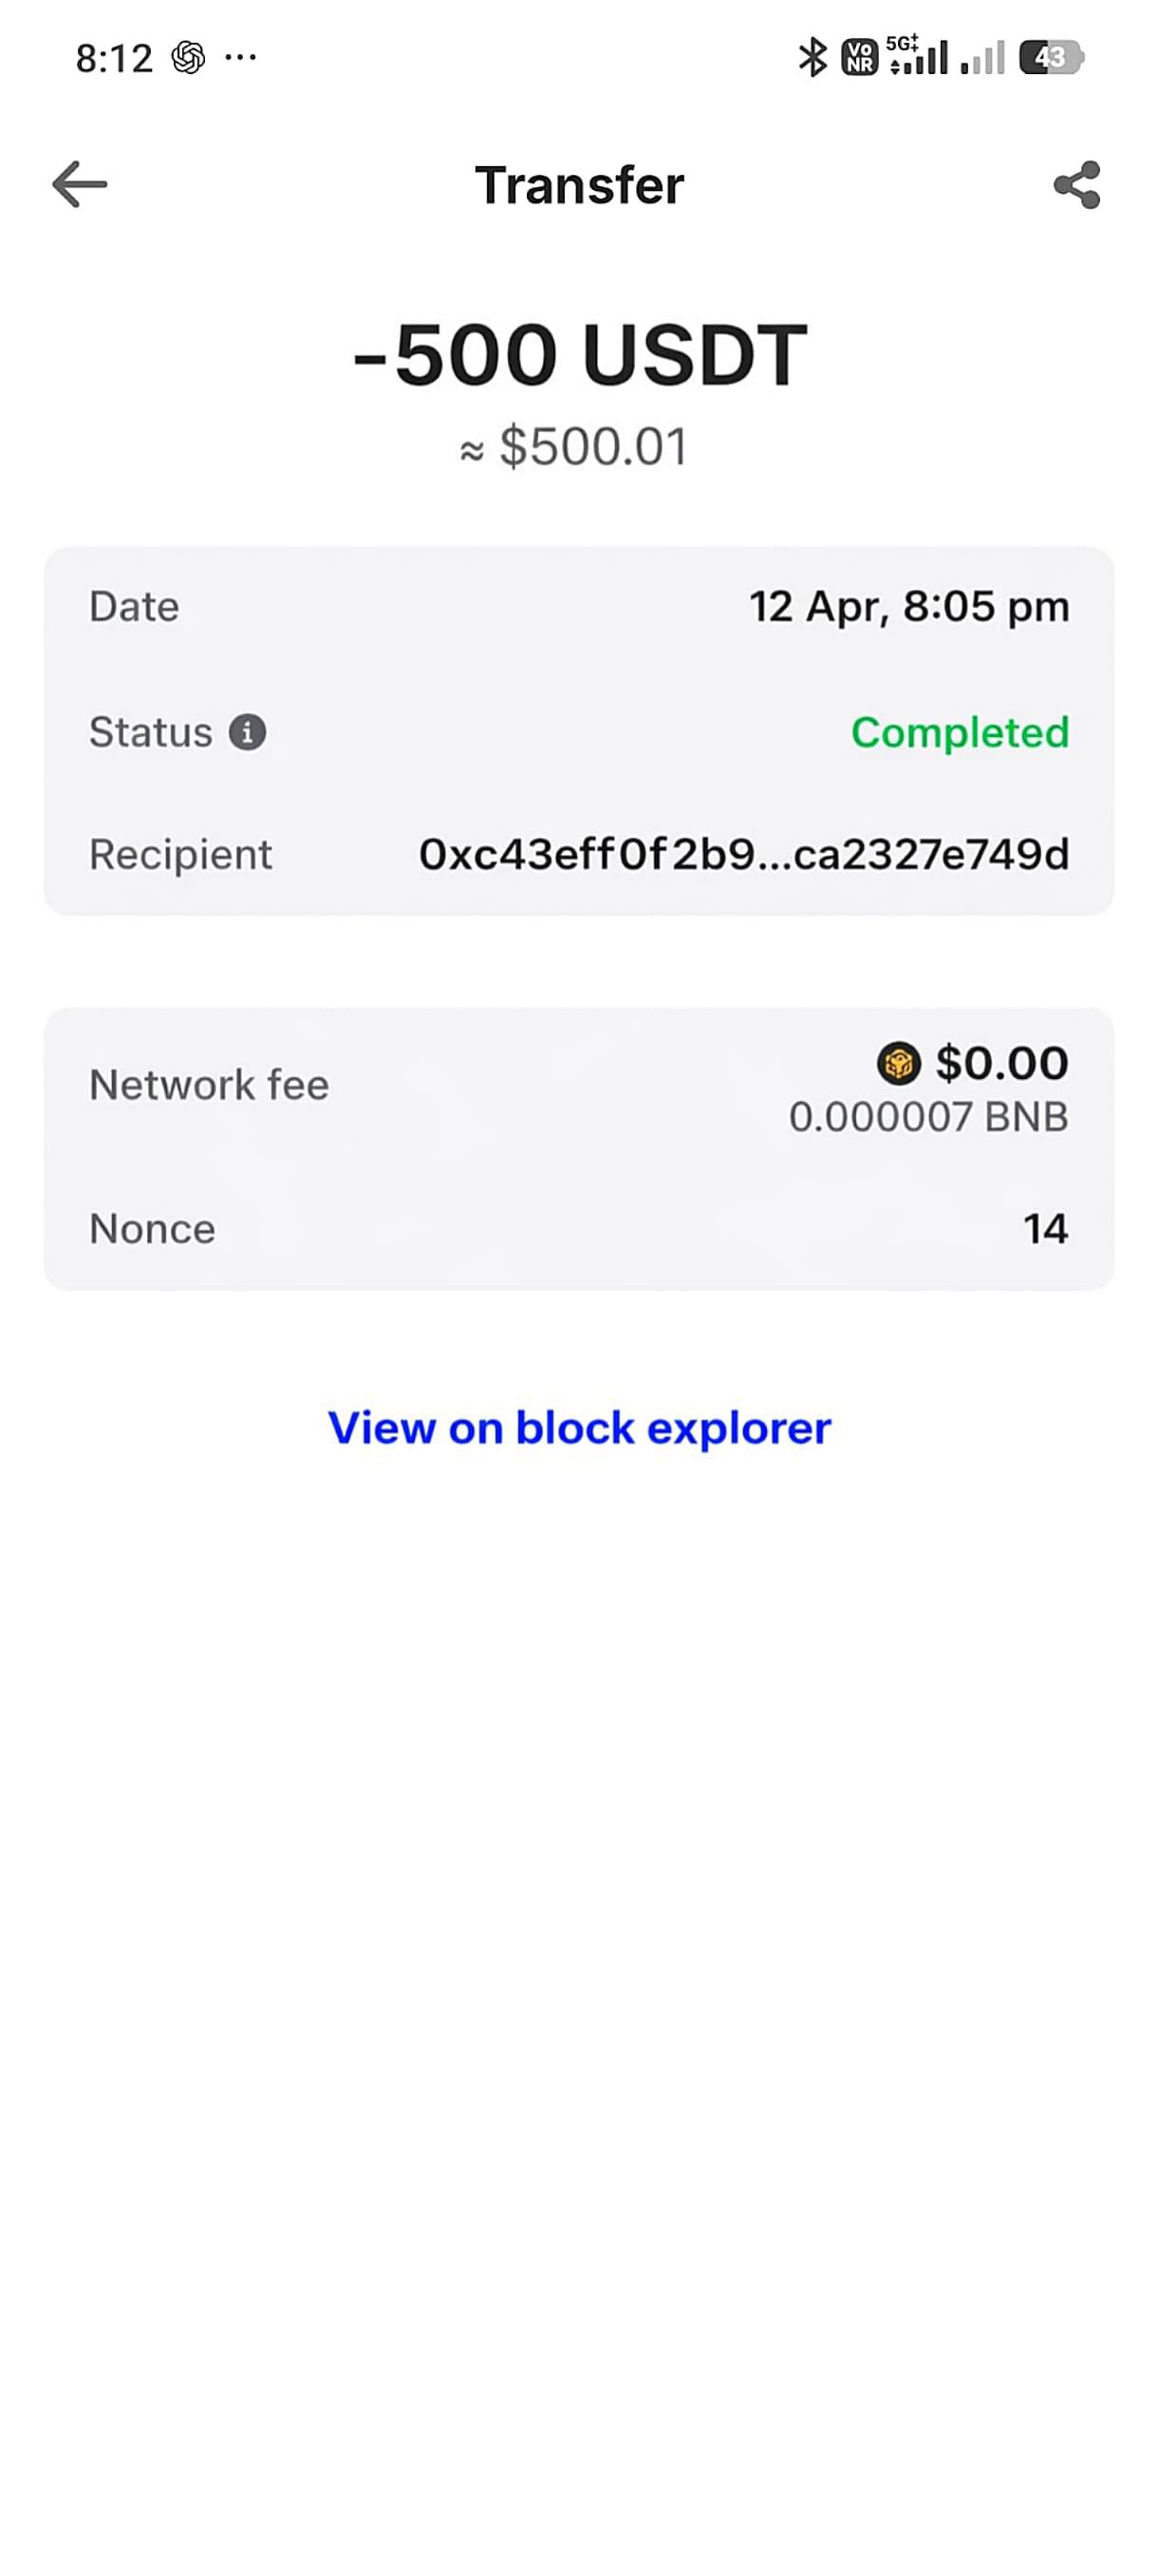Tap the back arrow icon
This screenshot has height=2576, width=1158.
pos(80,185)
